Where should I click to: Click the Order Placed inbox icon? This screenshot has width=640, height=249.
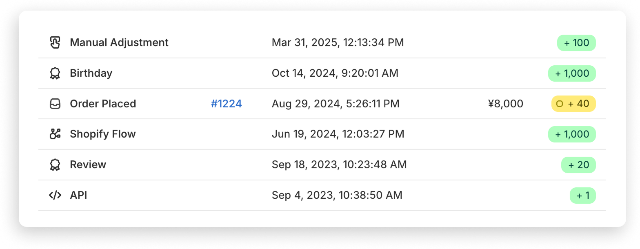click(55, 104)
